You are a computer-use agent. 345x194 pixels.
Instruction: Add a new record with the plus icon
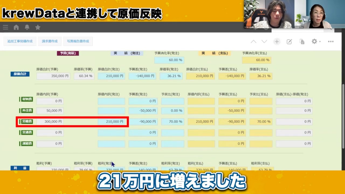pos(277,41)
